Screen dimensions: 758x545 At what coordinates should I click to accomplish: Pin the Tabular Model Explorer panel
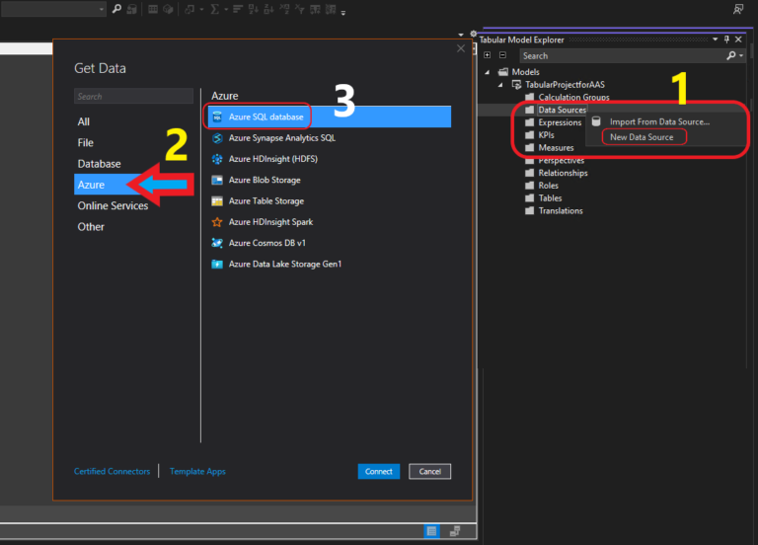pyautogui.click(x=726, y=39)
